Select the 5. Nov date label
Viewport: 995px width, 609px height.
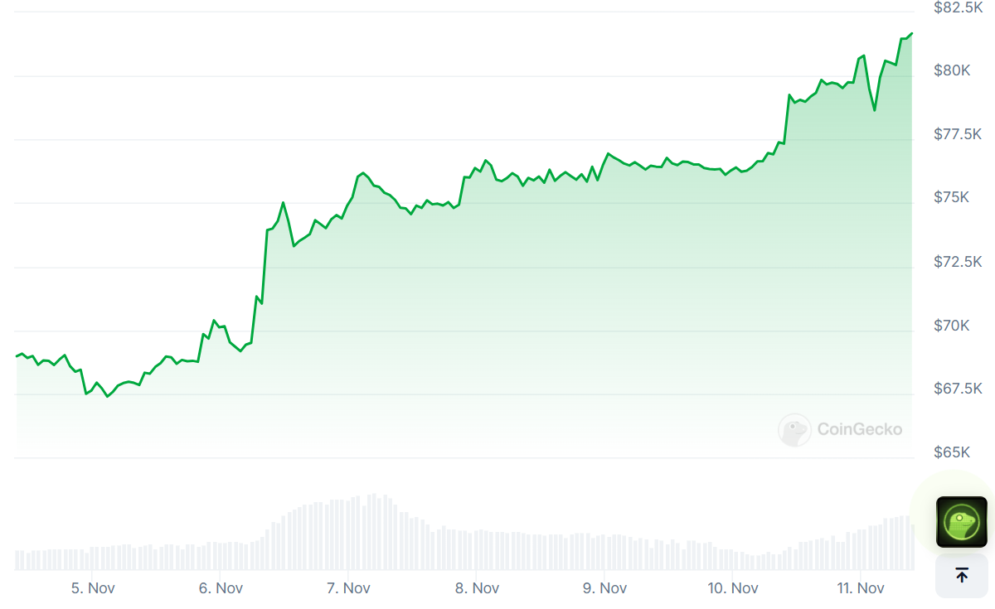(x=93, y=588)
